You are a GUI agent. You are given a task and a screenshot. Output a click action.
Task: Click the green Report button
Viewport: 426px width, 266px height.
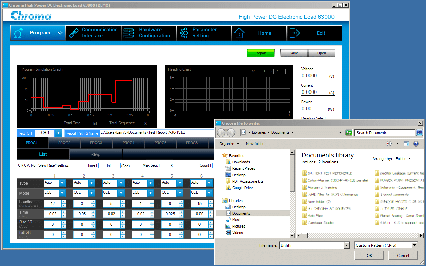pyautogui.click(x=261, y=53)
